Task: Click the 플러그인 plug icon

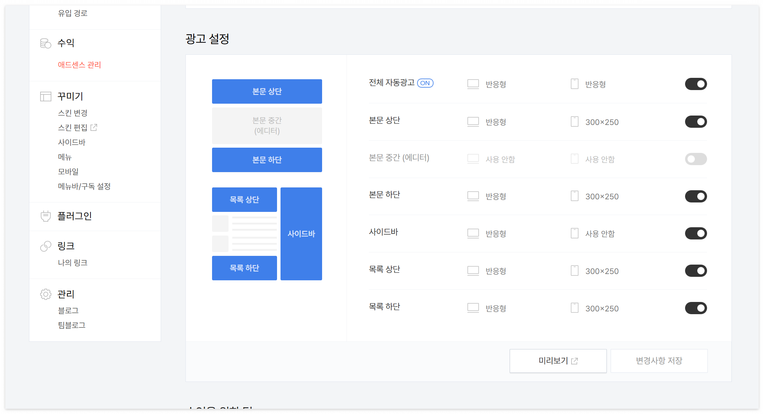Action: (x=45, y=216)
